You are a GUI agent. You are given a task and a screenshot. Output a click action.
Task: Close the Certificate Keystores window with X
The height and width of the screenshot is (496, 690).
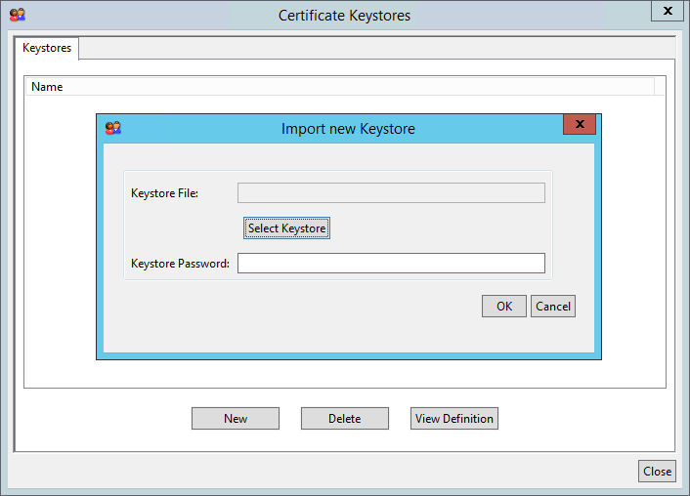pyautogui.click(x=668, y=12)
